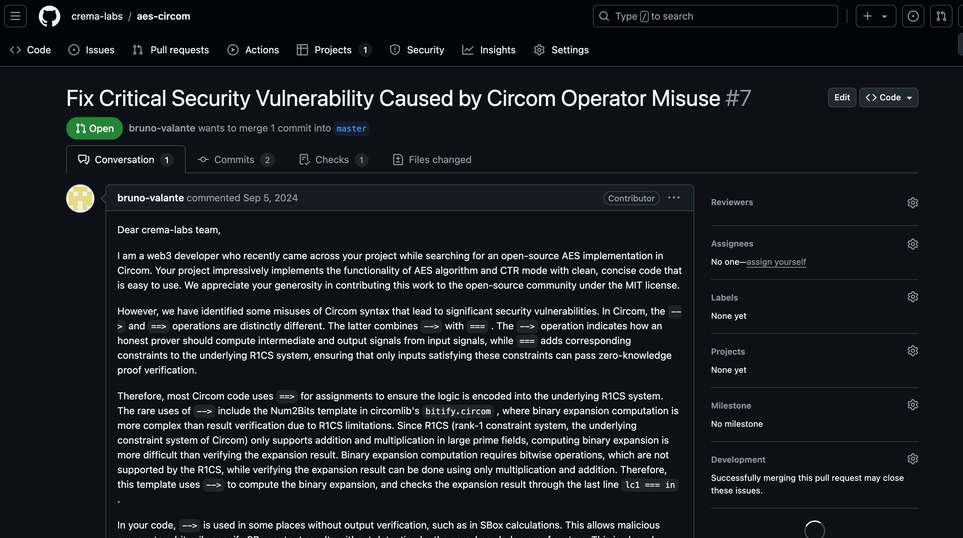Open the Reviewers gear settings
The width and height of the screenshot is (963, 538).
click(913, 202)
